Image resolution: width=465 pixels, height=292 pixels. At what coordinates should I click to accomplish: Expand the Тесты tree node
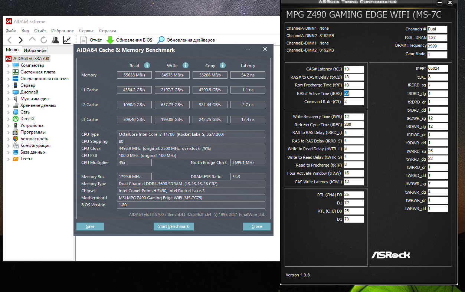9,159
